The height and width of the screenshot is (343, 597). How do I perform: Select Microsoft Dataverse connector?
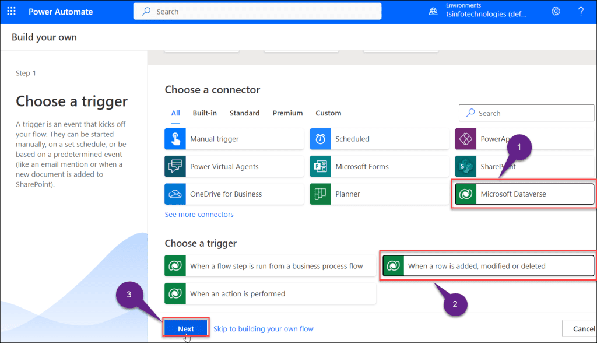pos(525,194)
